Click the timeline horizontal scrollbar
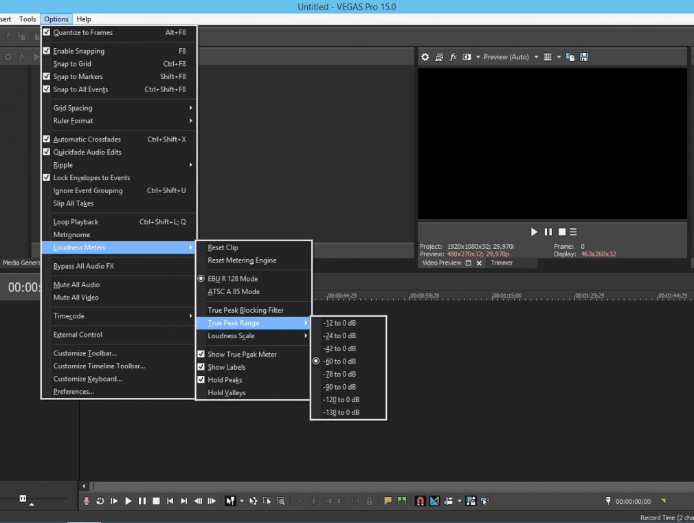The image size is (694, 523). [x=390, y=487]
